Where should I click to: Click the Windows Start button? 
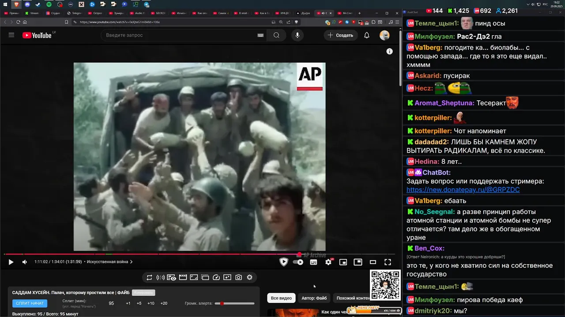pyautogui.click(x=4, y=4)
